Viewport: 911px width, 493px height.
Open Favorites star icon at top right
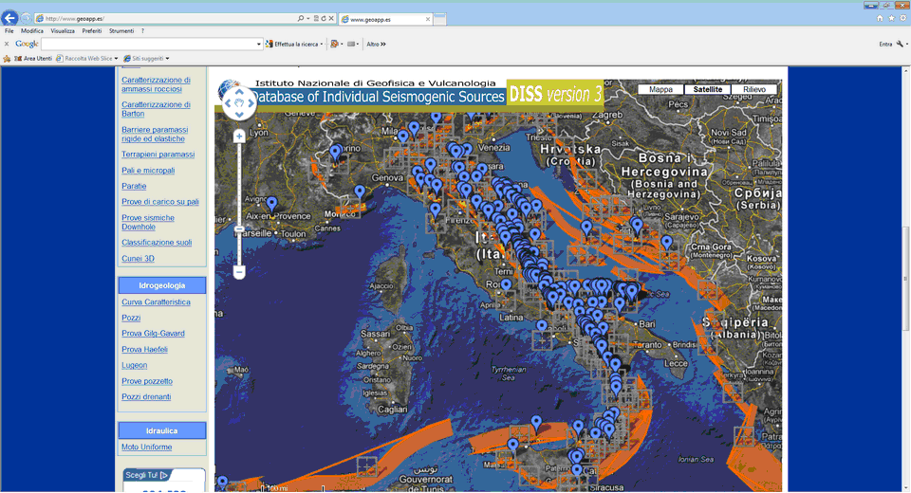click(891, 19)
